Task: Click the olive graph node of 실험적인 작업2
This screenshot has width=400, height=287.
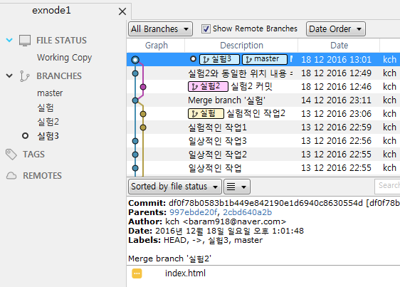Action: pos(143,114)
